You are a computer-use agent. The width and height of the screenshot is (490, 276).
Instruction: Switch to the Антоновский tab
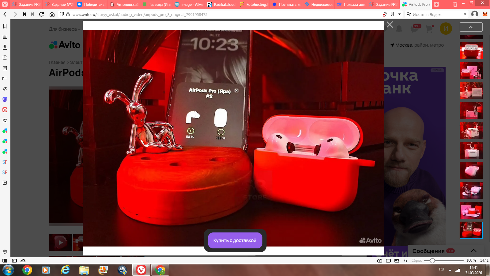pyautogui.click(x=124, y=4)
